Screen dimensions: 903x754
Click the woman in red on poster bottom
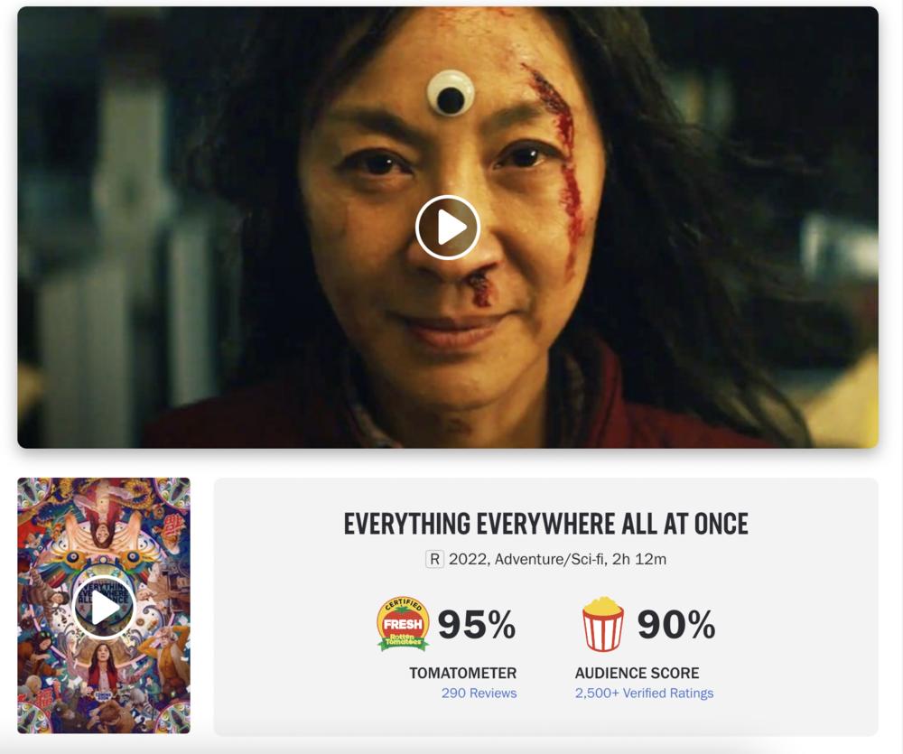point(102,668)
